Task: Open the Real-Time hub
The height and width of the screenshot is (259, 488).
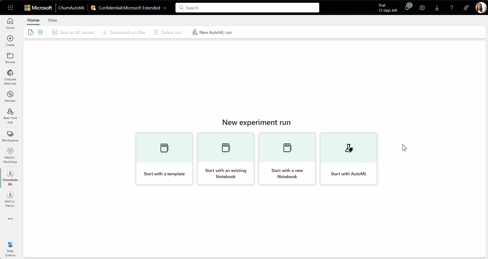Action: [x=10, y=116]
